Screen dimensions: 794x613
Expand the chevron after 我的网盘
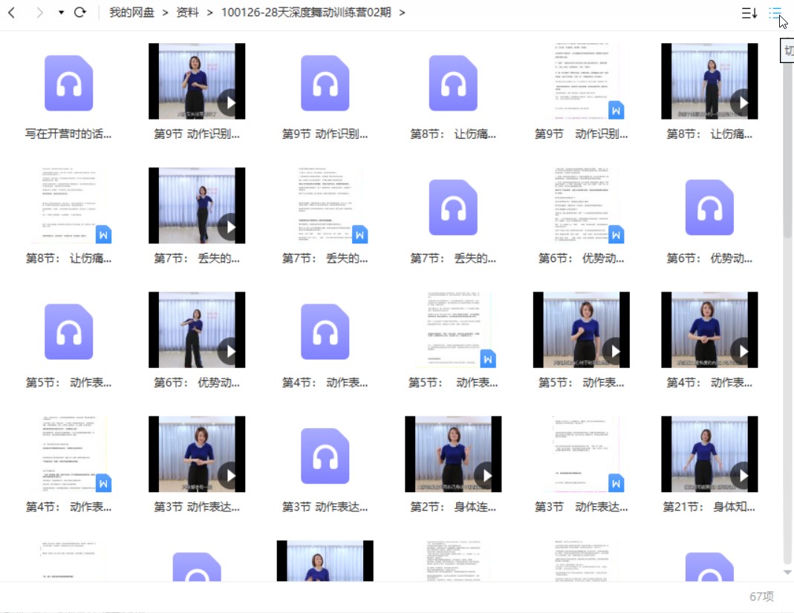click(x=165, y=13)
